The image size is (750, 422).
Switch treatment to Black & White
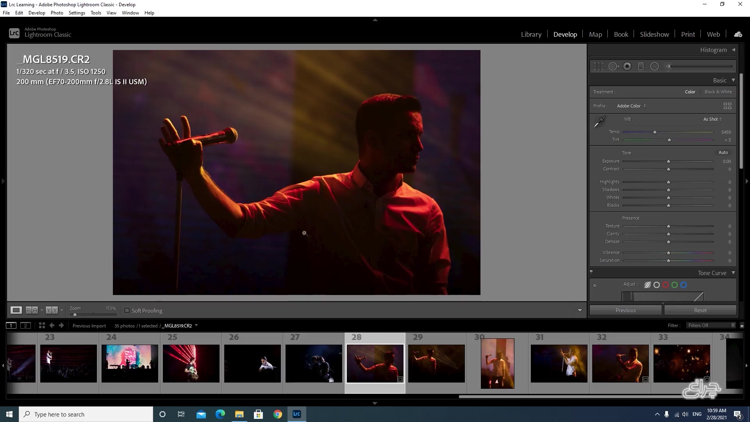click(718, 92)
